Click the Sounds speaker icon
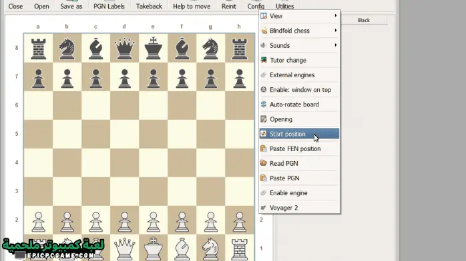Screen dimensions: 466x261 coord(264,45)
